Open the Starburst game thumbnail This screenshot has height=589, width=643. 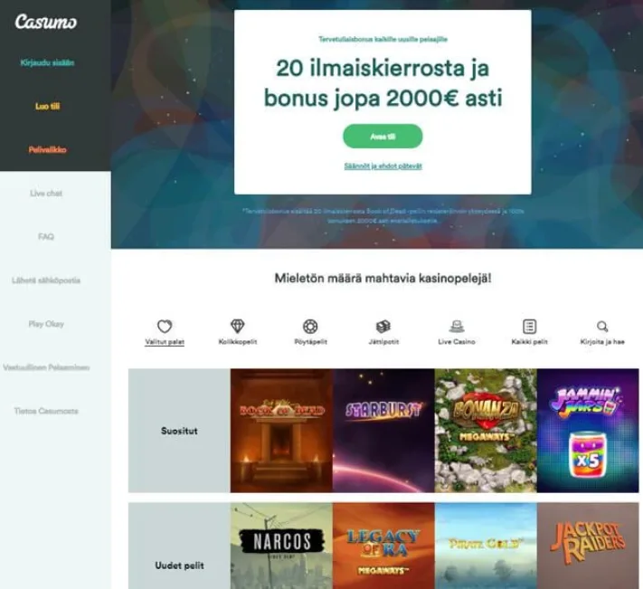pos(383,431)
